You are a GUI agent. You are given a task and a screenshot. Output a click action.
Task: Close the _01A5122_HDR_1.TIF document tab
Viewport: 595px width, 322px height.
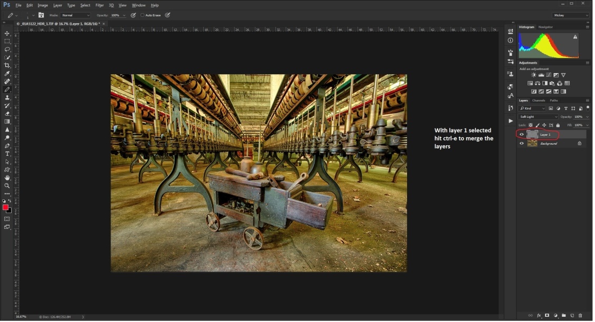point(104,24)
